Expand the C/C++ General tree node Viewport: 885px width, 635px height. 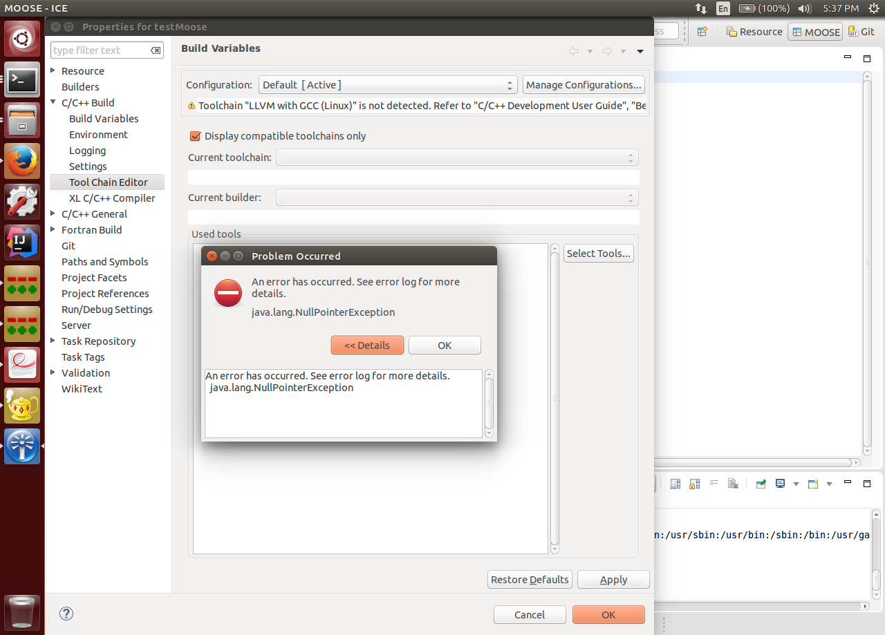tap(53, 214)
